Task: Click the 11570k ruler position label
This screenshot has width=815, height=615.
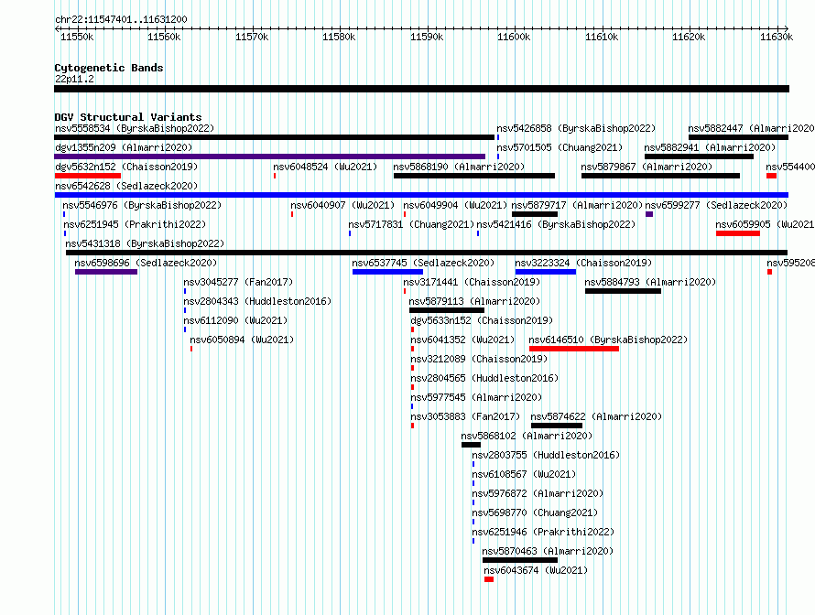Action: pyautogui.click(x=252, y=37)
